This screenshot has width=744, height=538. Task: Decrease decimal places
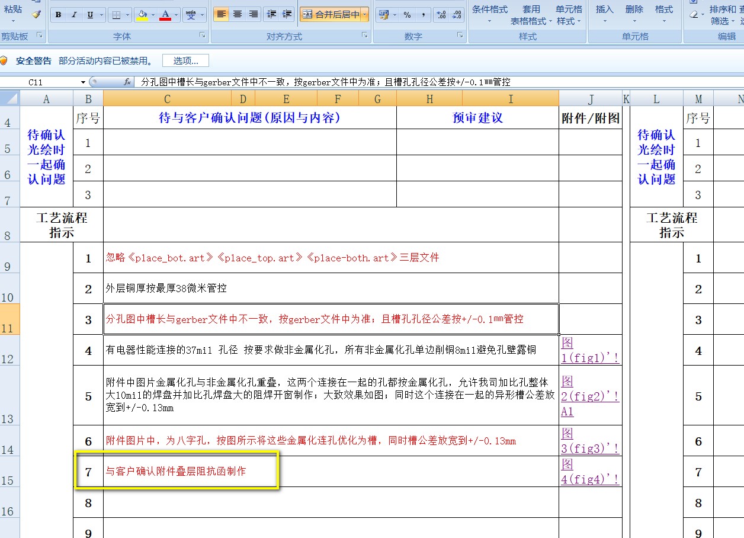457,14
